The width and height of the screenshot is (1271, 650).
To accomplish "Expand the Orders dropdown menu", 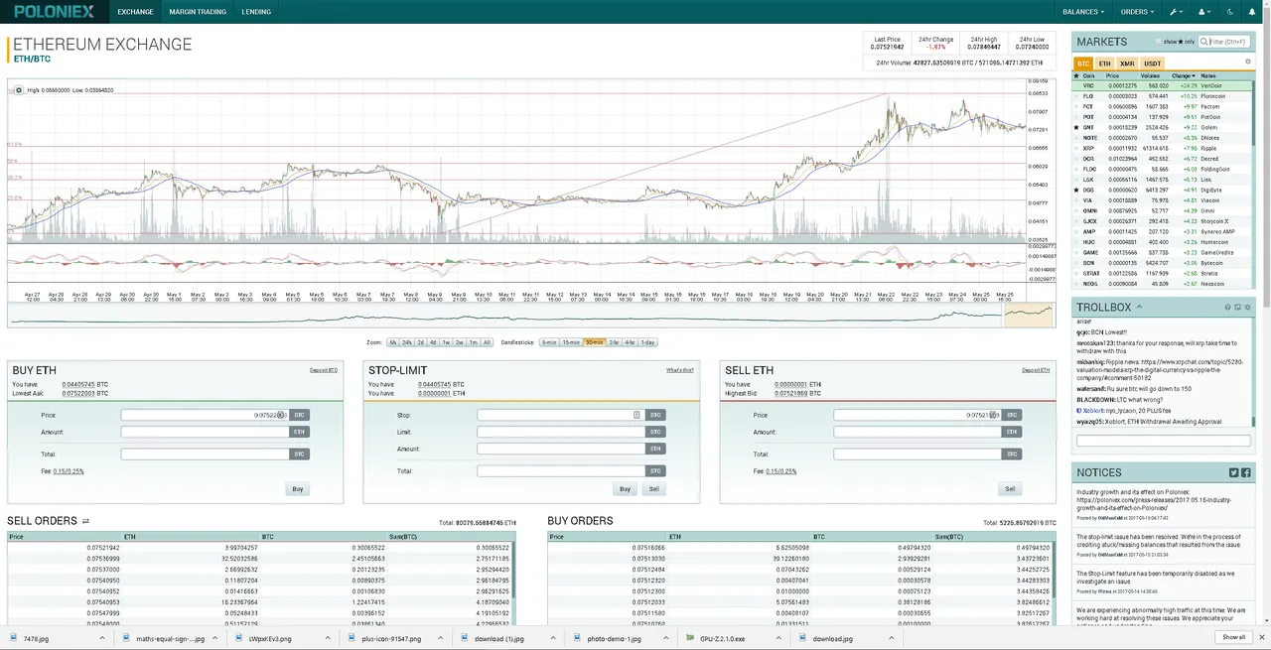I will tap(1138, 12).
